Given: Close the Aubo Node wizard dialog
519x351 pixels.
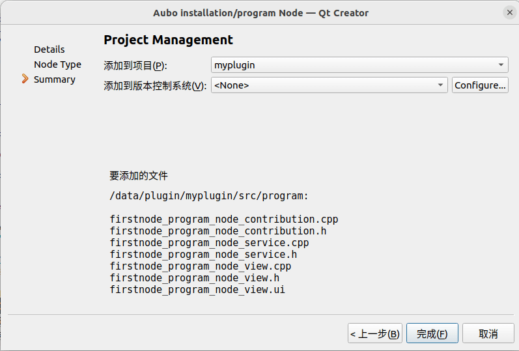Looking at the screenshot, I should click(510, 12).
